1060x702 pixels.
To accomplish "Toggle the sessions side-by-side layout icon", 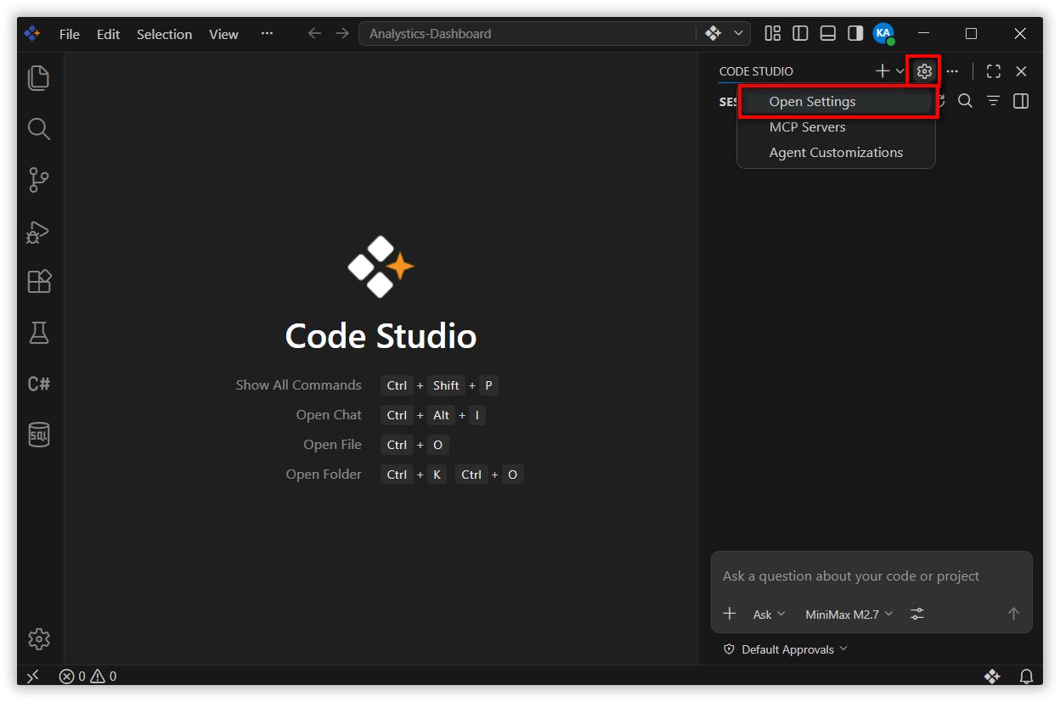I will (1021, 101).
